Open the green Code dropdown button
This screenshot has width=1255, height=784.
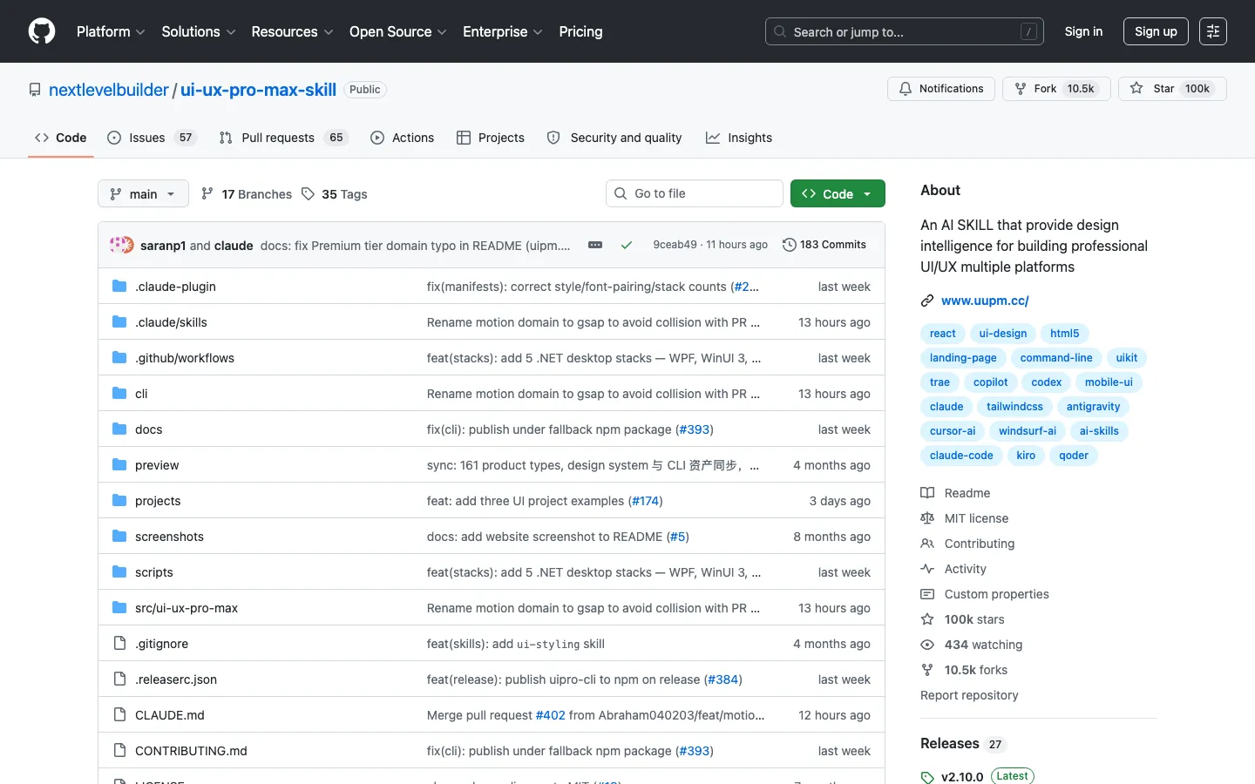point(838,193)
